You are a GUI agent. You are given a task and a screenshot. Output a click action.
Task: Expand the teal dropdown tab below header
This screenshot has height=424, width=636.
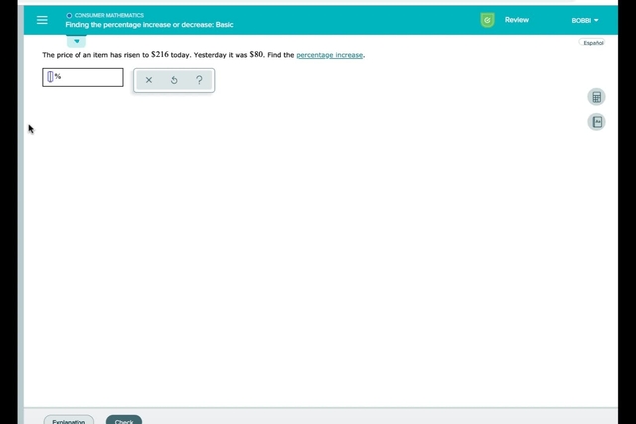point(78,41)
